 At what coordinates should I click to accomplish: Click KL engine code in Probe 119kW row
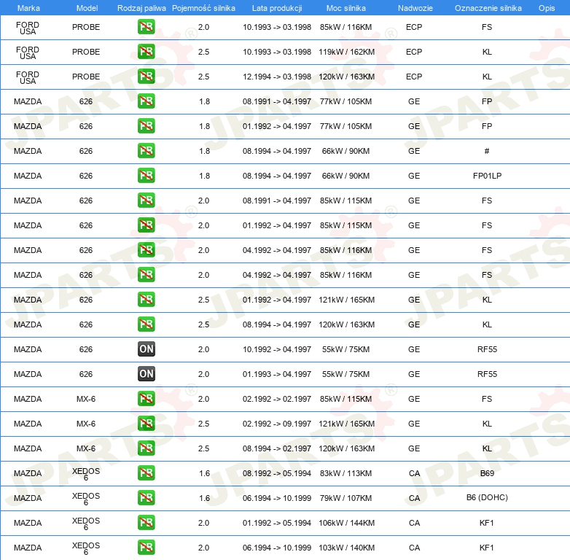487,52
